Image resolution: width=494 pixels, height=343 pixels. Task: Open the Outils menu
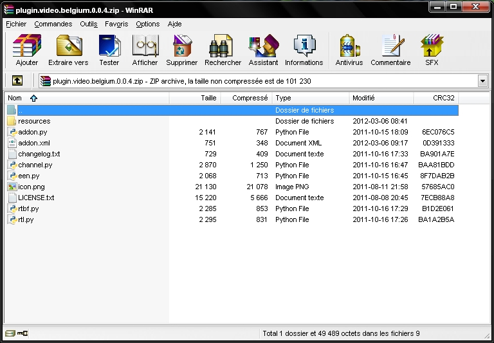(x=89, y=24)
